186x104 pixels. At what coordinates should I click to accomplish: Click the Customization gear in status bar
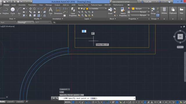[160, 102]
